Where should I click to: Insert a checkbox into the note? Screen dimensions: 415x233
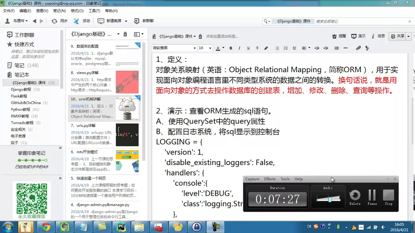click(294, 48)
